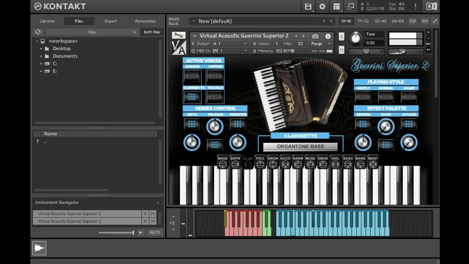This screenshot has width=469, height=264.
Task: Expand the C: drive node
Action: click(41, 64)
